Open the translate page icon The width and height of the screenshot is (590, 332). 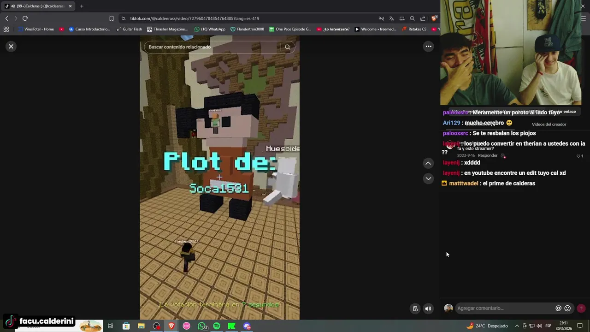391,18
